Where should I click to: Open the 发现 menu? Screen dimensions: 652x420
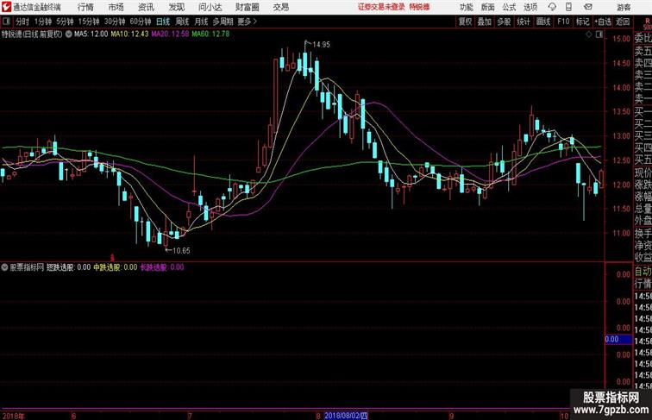click(176, 7)
